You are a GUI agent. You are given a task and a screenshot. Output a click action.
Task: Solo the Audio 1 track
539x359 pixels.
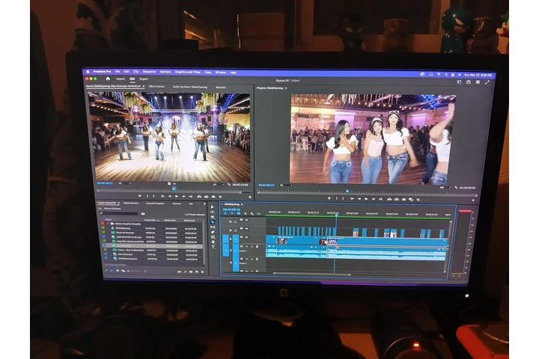(252, 247)
